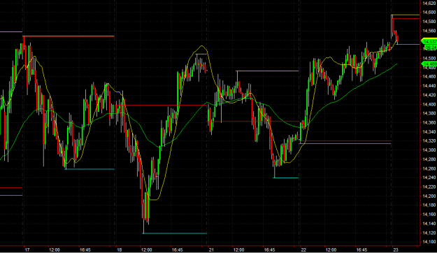Select the 14,600 price axis label

(x=429, y=13)
